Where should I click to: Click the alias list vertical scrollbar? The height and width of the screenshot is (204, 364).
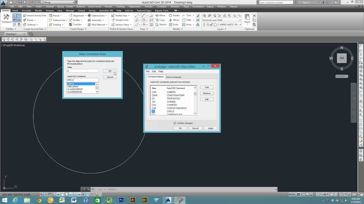coord(195,101)
